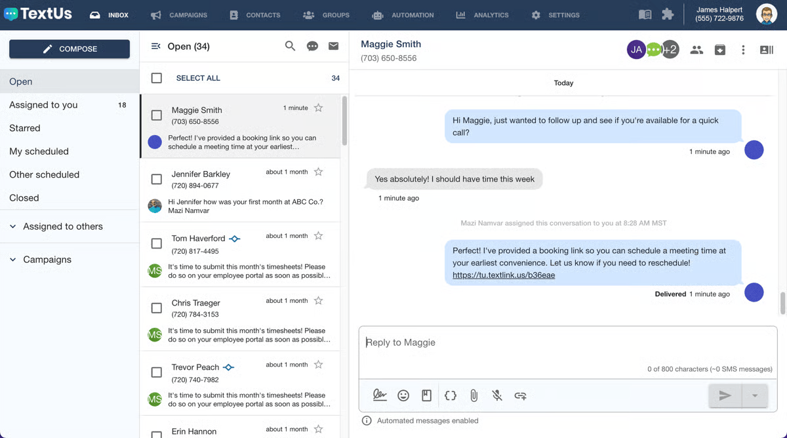Viewport: 787px width, 438px height.
Task: Open the three-dot more options menu
Action: coord(743,50)
